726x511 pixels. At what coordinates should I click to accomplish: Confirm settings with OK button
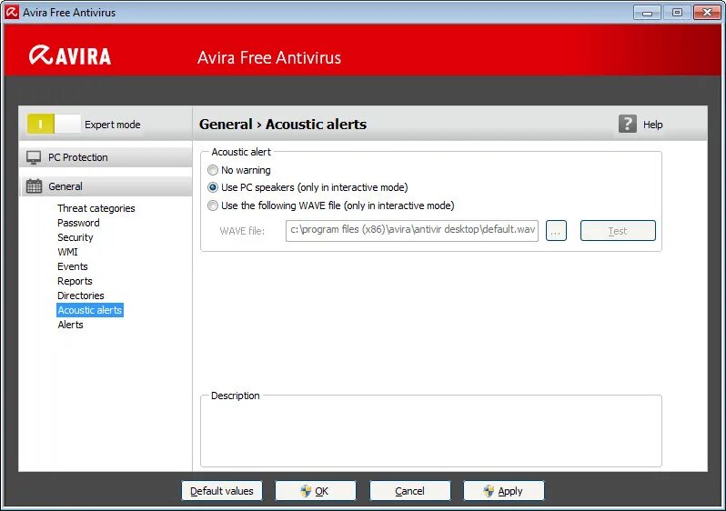(x=316, y=491)
